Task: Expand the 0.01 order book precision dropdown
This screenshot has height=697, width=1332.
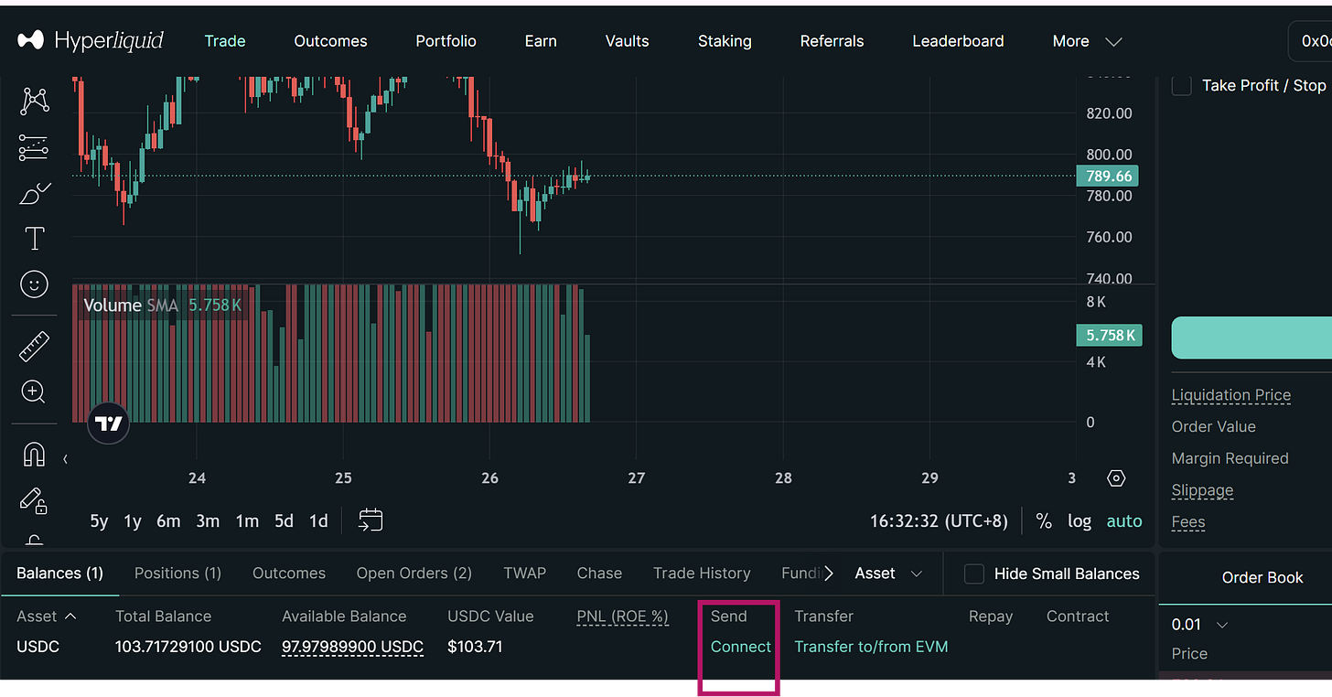Action: (x=1199, y=625)
